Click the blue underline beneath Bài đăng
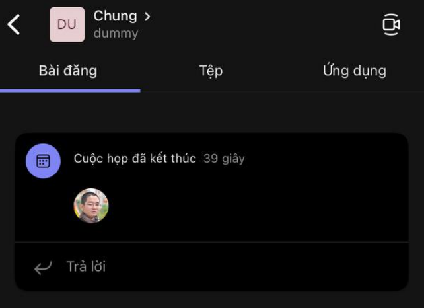The width and height of the screenshot is (424, 308). [70, 90]
